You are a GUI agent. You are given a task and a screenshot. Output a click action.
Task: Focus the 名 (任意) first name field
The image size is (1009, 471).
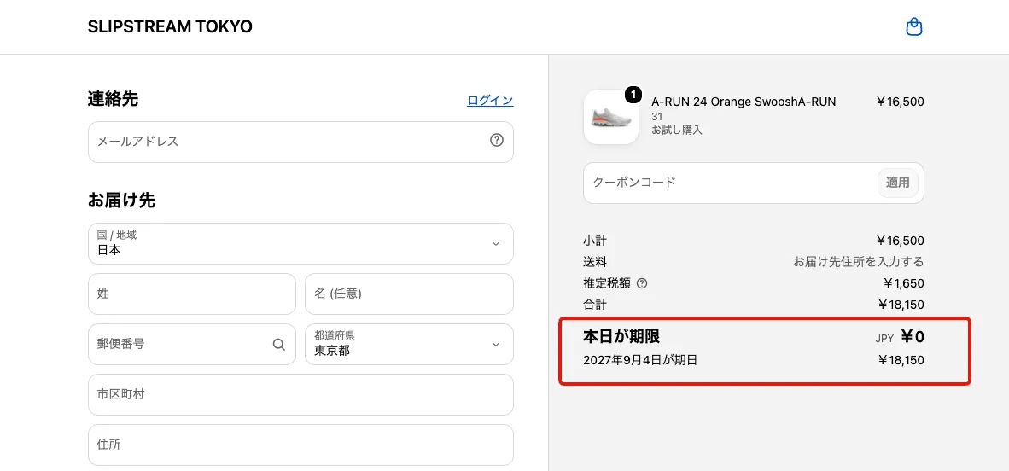coord(409,294)
